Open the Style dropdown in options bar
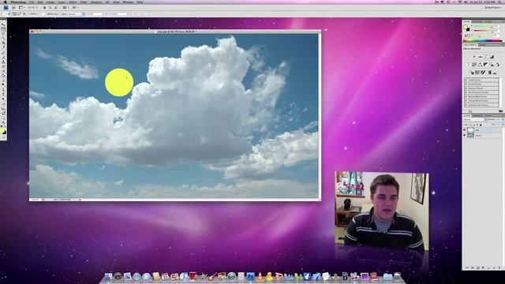The height and width of the screenshot is (284, 505). coord(77,14)
